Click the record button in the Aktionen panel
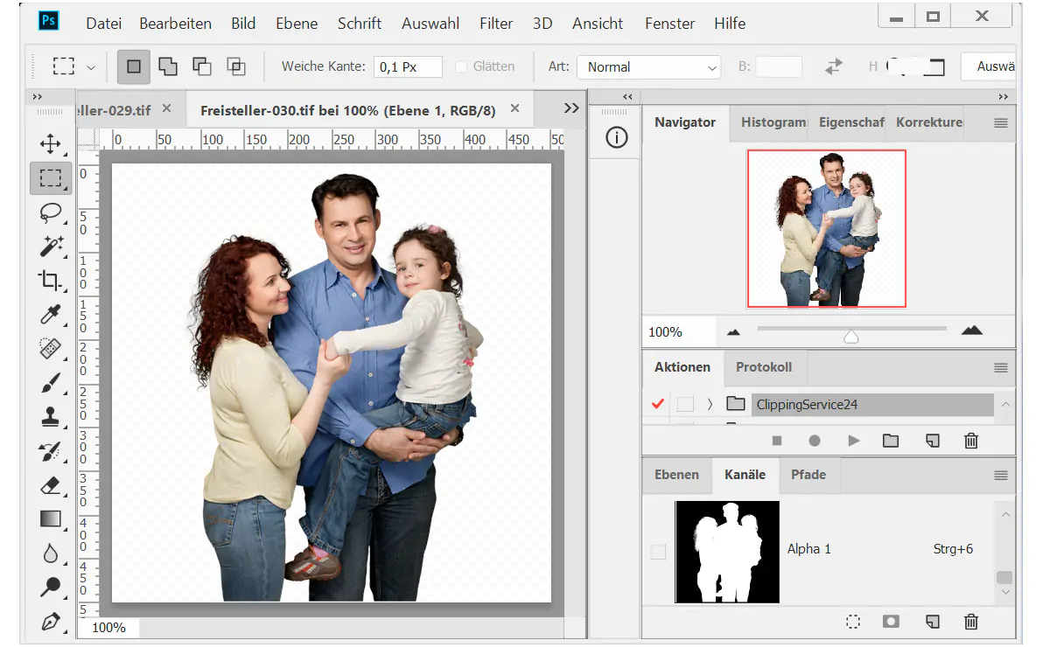Screen dimensions: 1043x647 [x=815, y=441]
